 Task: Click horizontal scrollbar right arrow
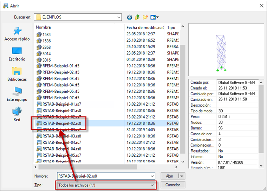tap(176, 167)
